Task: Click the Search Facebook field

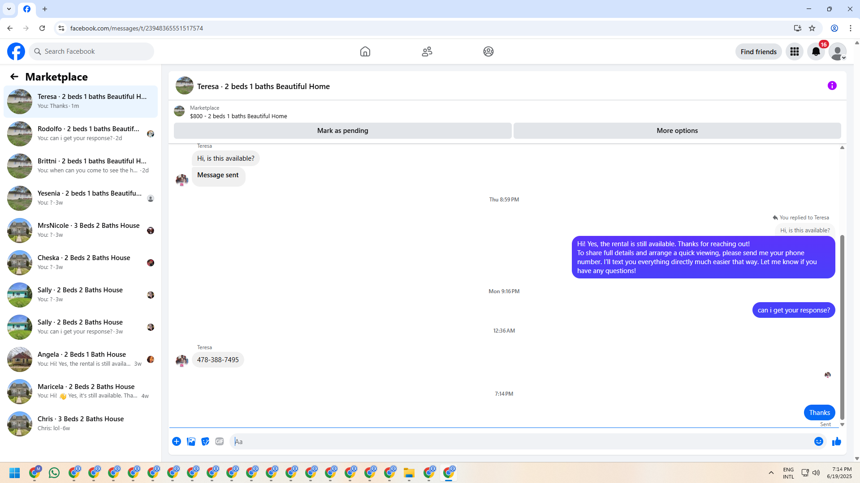Action: coord(91,51)
